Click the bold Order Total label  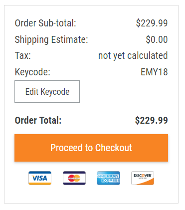pos(38,120)
